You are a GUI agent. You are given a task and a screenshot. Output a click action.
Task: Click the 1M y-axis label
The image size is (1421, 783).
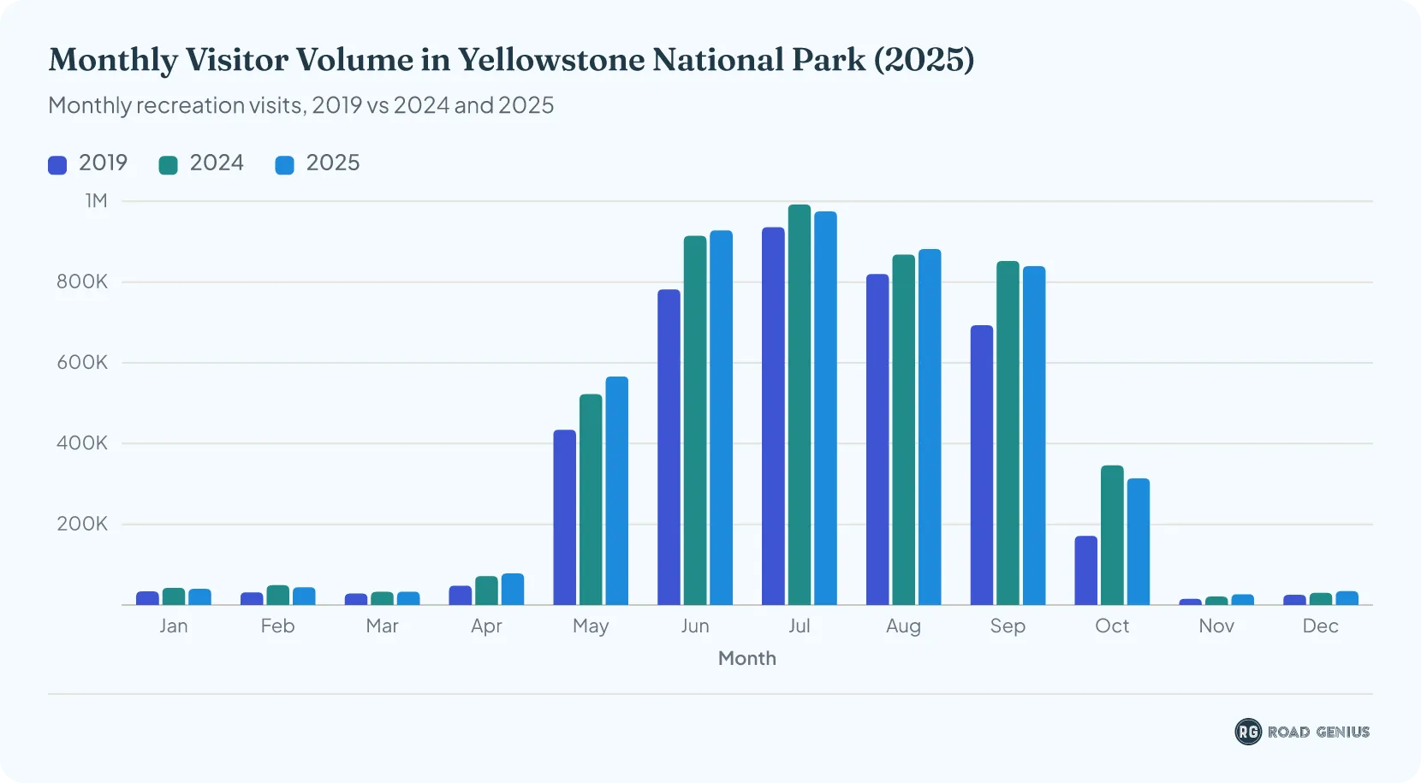(96, 201)
